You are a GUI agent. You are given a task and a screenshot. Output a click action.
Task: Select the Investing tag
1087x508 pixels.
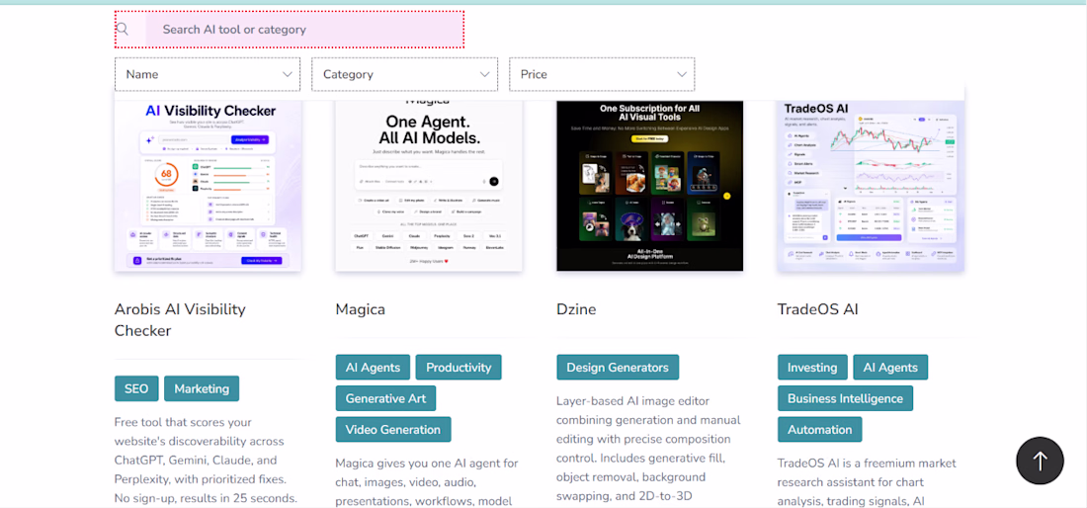point(812,368)
